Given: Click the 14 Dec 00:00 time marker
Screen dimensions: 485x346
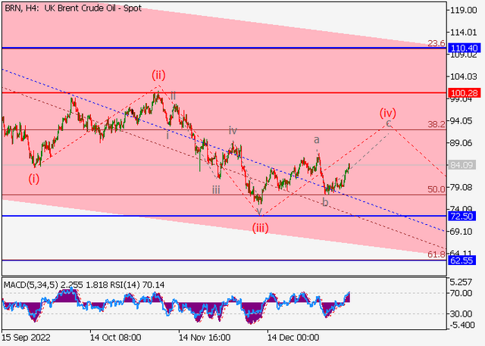Looking at the screenshot, I should click(293, 338).
